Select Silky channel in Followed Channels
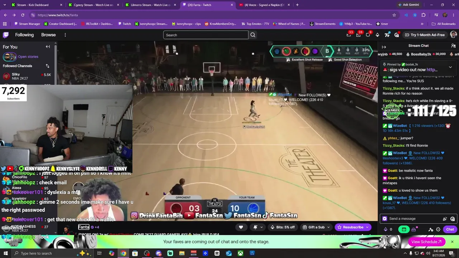 pos(27,76)
